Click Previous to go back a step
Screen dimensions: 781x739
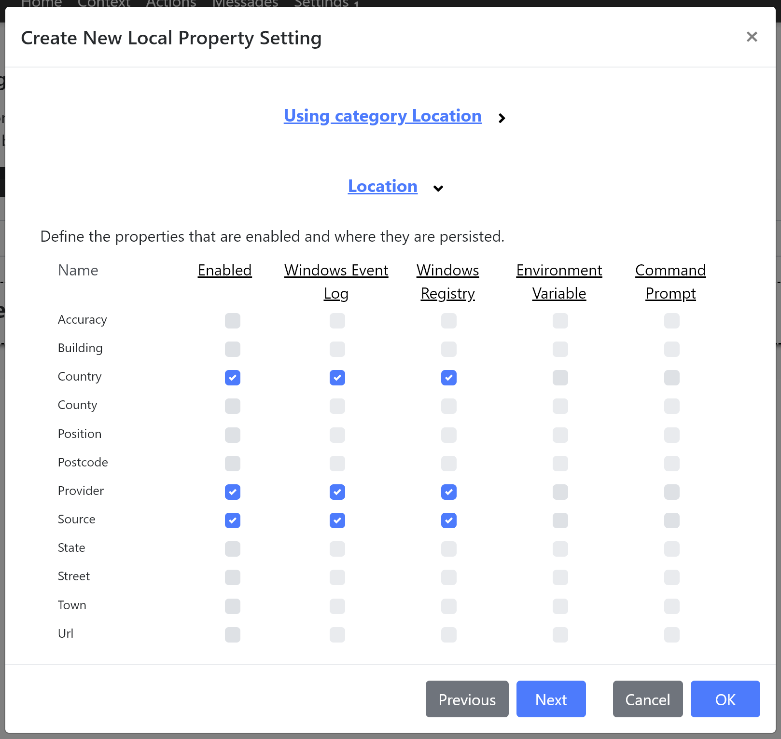click(x=466, y=699)
